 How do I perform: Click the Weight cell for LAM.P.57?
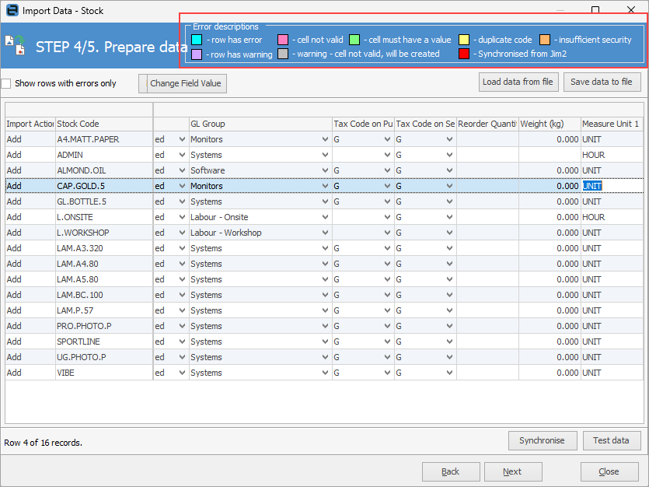point(550,310)
